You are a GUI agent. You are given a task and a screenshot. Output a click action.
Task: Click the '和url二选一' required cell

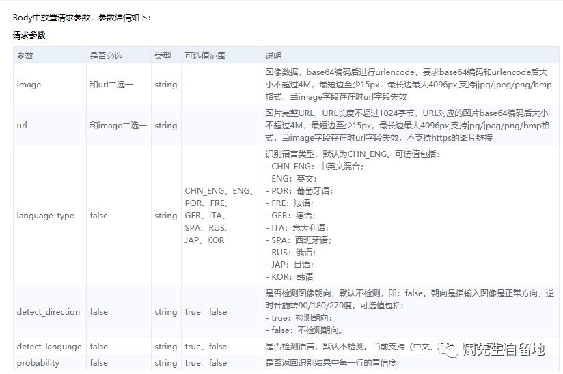(x=111, y=85)
